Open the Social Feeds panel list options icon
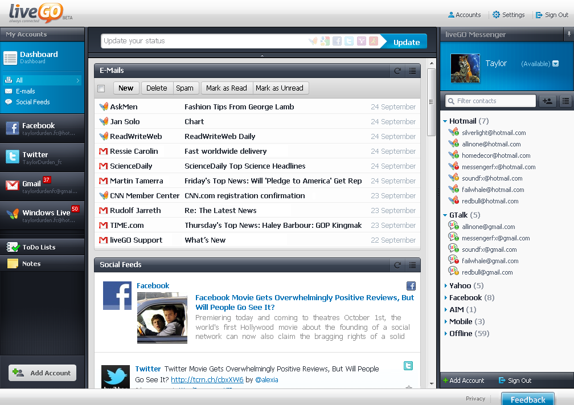Image resolution: width=574 pixels, height=405 pixels. 412,265
